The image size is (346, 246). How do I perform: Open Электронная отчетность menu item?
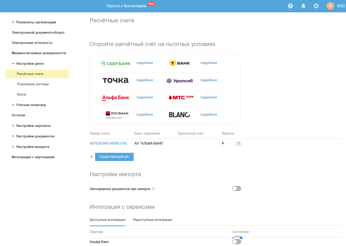point(32,43)
